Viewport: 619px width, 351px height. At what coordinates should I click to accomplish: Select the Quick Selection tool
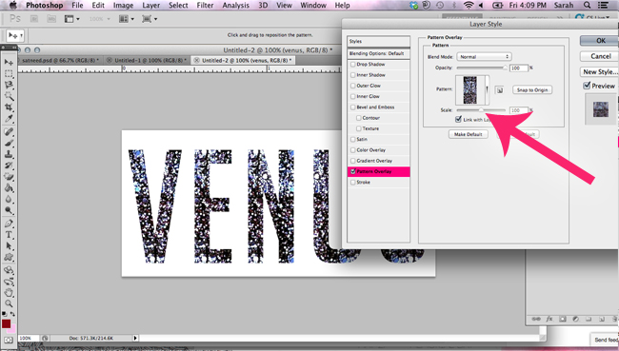9,96
